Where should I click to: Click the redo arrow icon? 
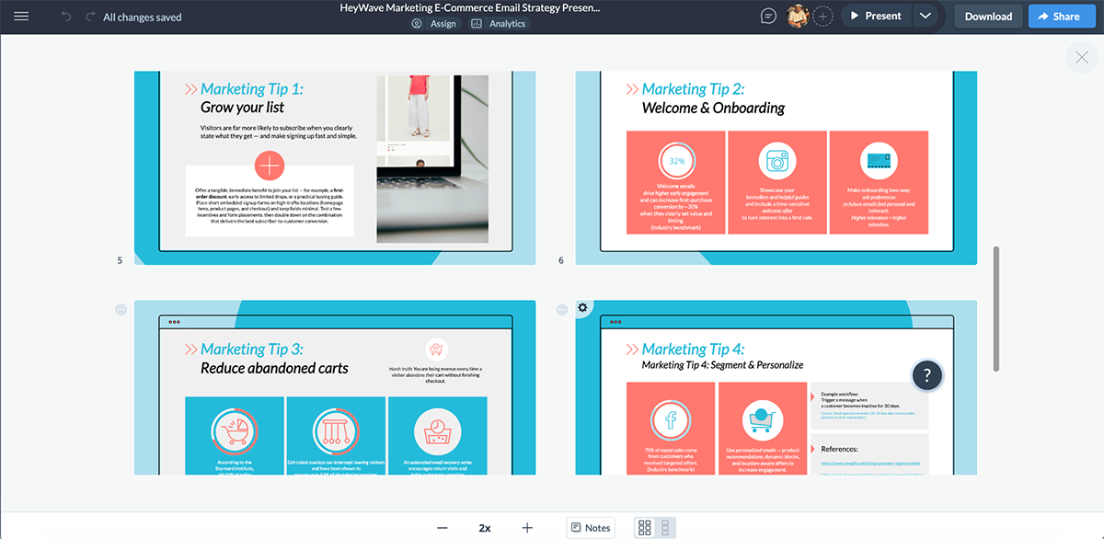click(89, 16)
